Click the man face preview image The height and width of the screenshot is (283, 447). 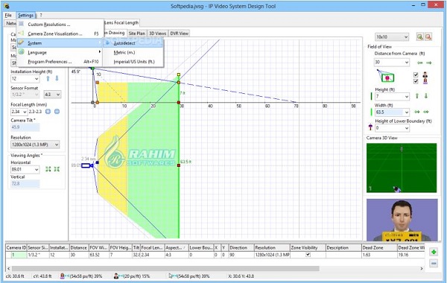(402, 220)
